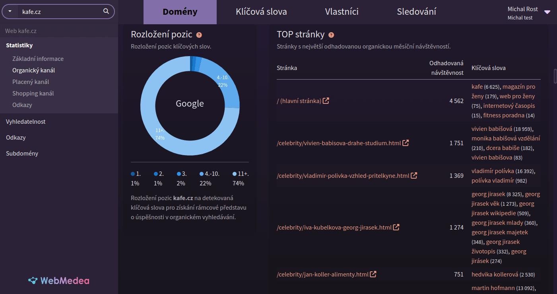Click external link icon for vladimir-polivka page
The width and height of the screenshot is (557, 294).
(414, 175)
